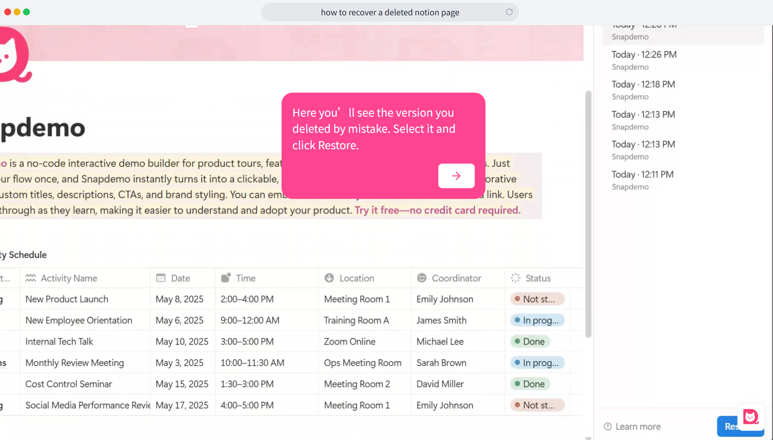Click the 'New Product Launch' cell
The height and width of the screenshot is (440, 773).
(85, 299)
